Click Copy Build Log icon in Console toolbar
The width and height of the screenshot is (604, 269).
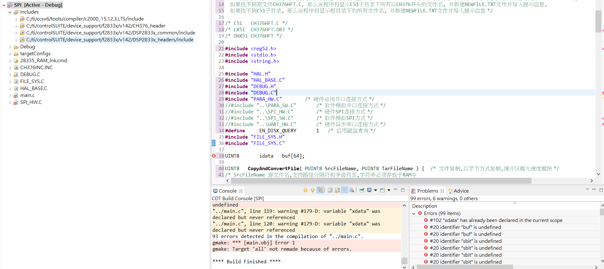(x=330, y=190)
